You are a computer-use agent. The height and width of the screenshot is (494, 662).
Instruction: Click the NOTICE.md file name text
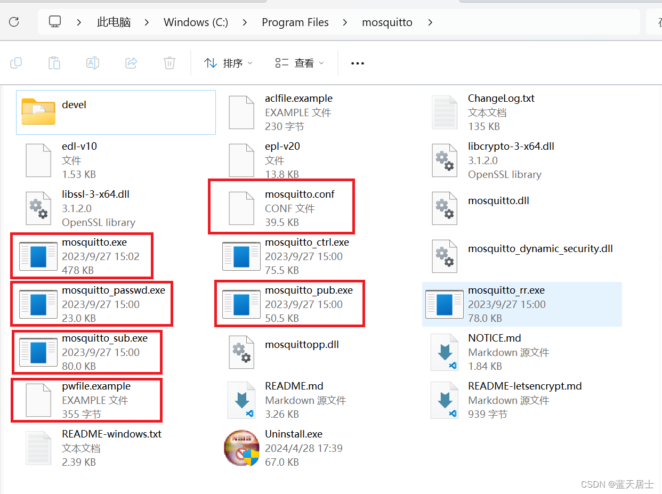pos(495,338)
